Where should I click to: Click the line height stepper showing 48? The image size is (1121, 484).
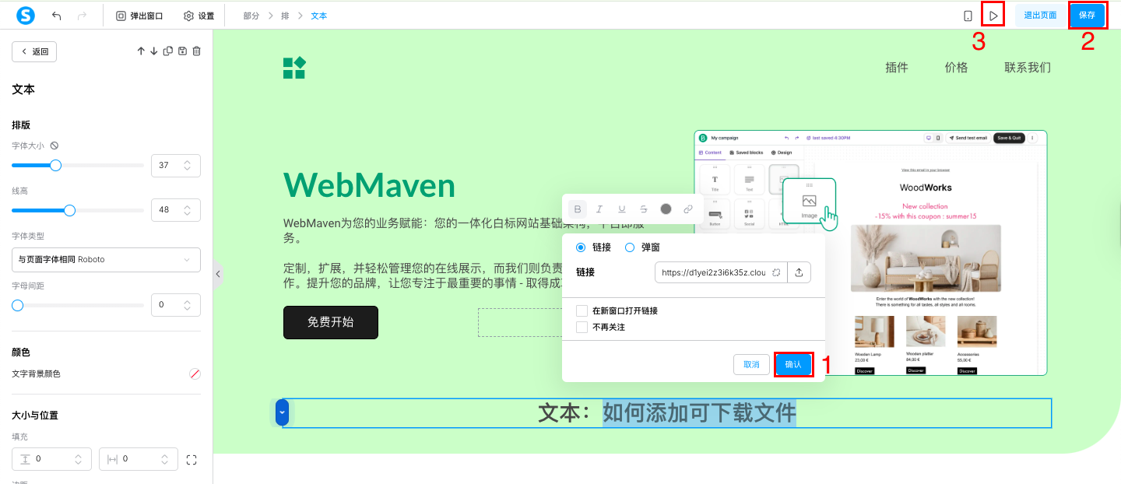(x=176, y=210)
